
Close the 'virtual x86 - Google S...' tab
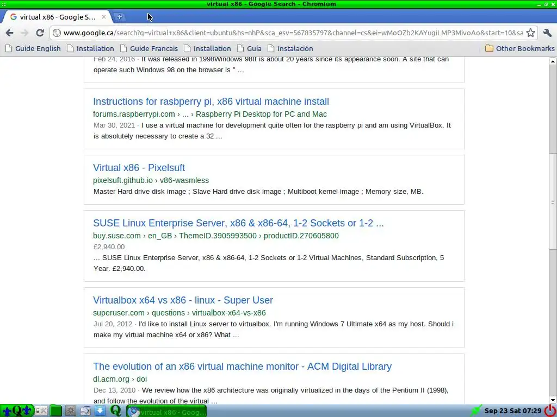pos(104,17)
